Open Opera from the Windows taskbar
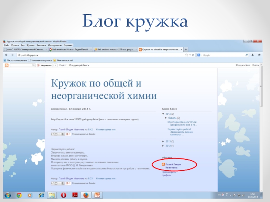 click(x=64, y=195)
